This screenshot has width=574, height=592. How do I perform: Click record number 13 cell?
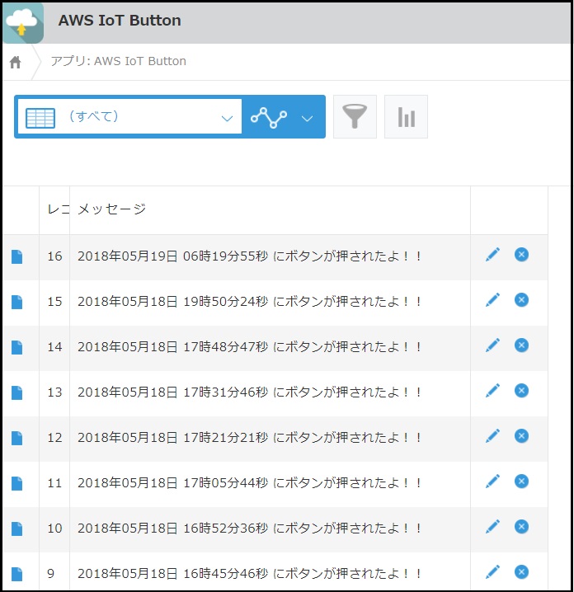pos(54,392)
